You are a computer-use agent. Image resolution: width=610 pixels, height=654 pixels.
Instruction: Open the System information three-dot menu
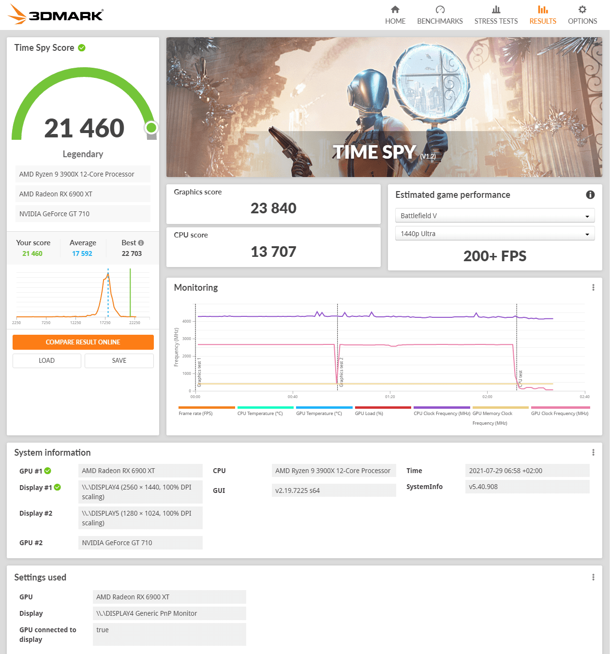593,452
